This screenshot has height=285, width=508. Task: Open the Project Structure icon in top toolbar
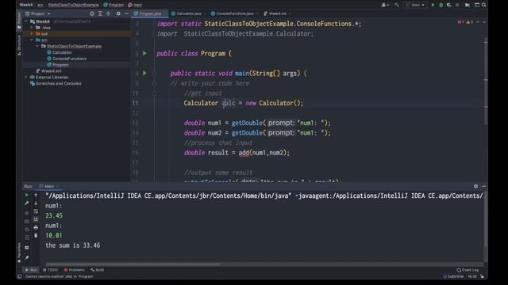tap(468, 5)
